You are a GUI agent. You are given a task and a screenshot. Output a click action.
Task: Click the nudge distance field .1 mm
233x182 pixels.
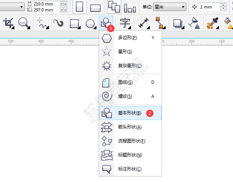[x=209, y=7]
